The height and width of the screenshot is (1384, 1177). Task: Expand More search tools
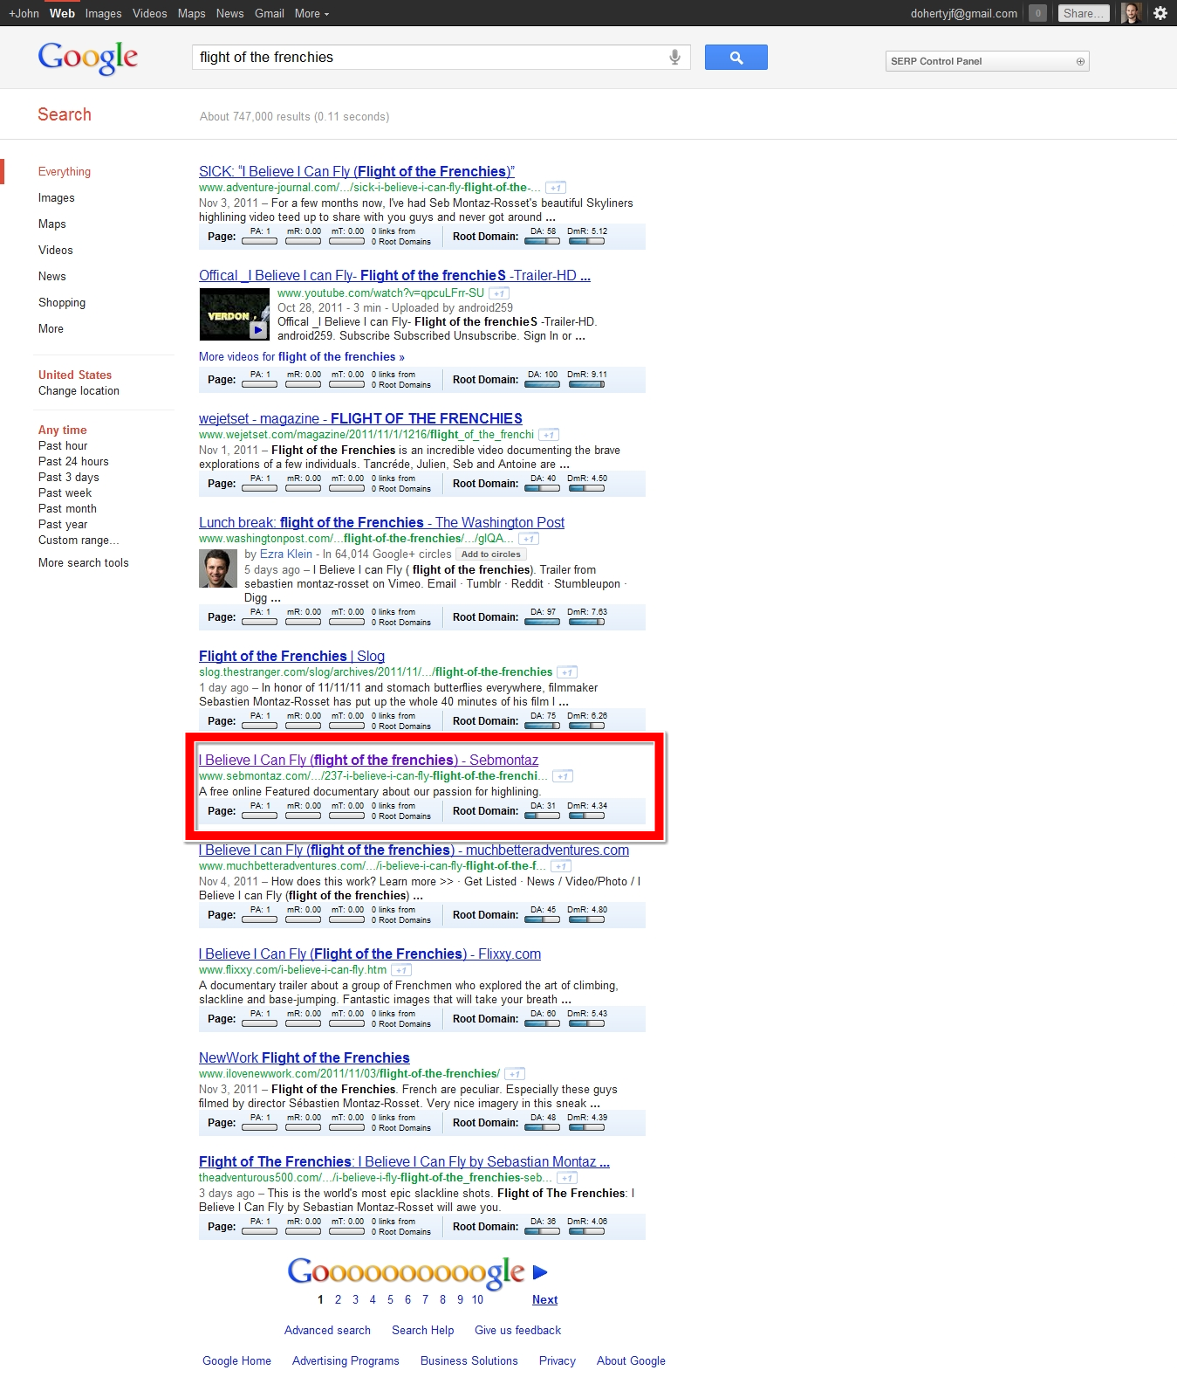click(84, 563)
